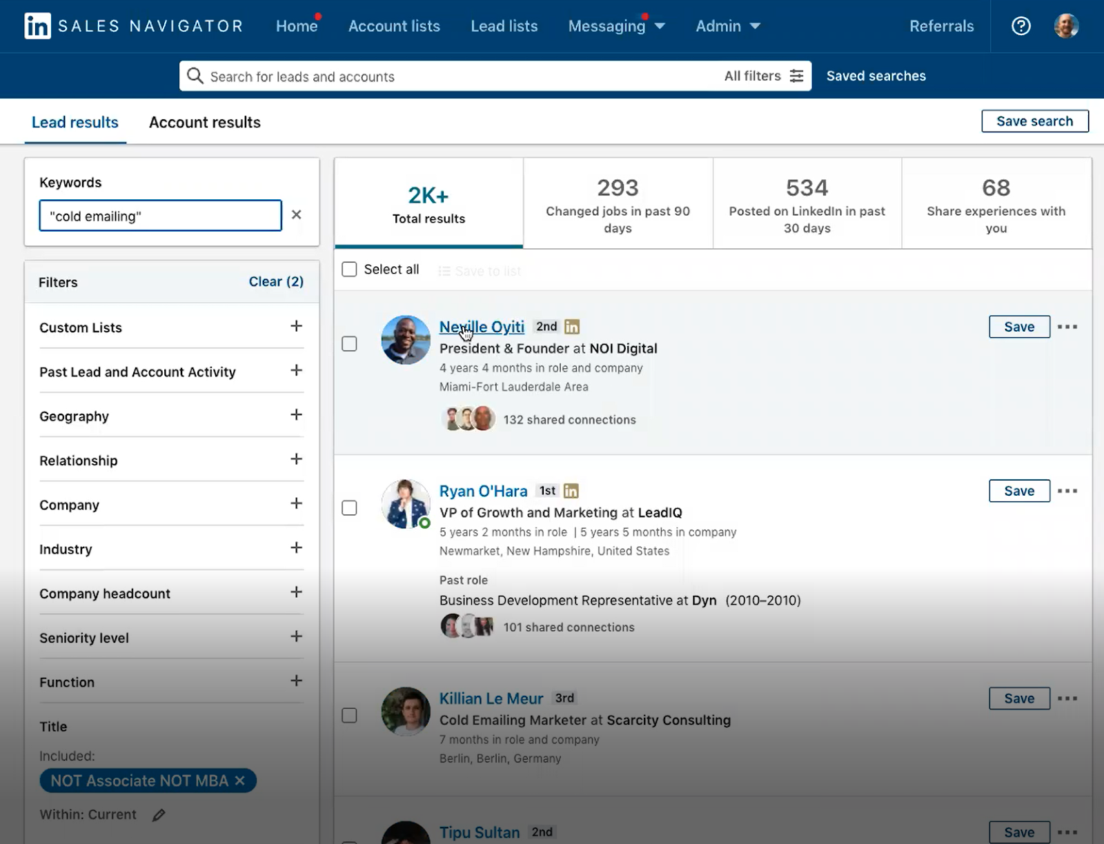Open Saved searches
The height and width of the screenshot is (844, 1104).
[876, 76]
